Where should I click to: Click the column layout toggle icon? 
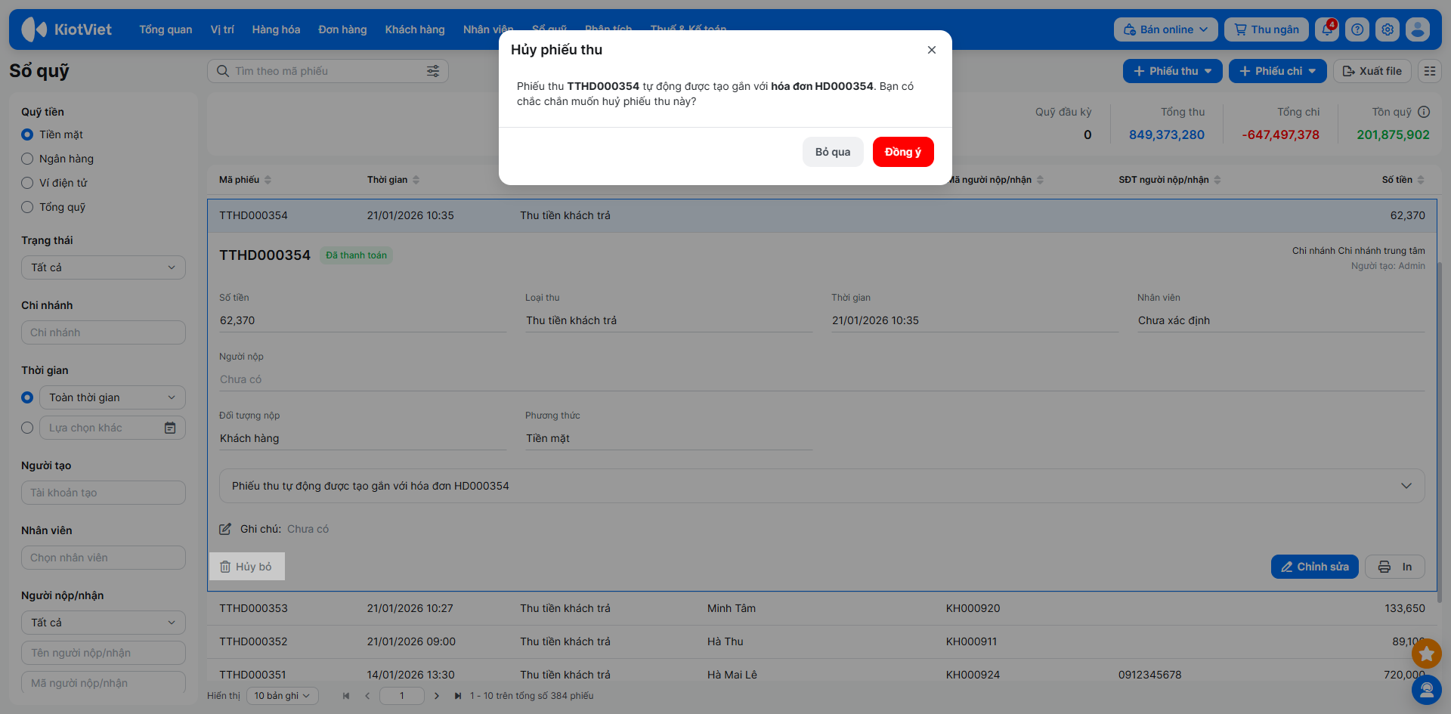(1429, 71)
